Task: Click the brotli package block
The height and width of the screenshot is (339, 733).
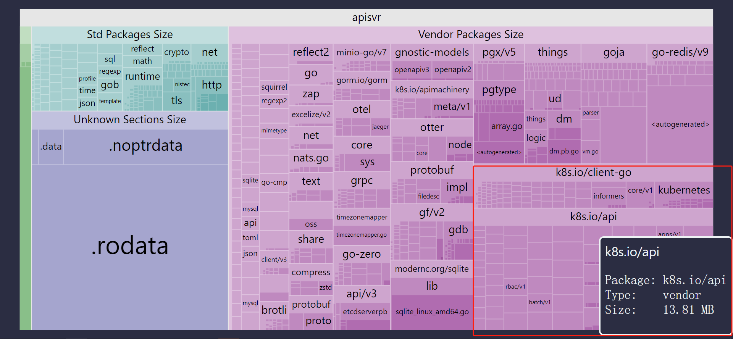Action: pyautogui.click(x=274, y=310)
